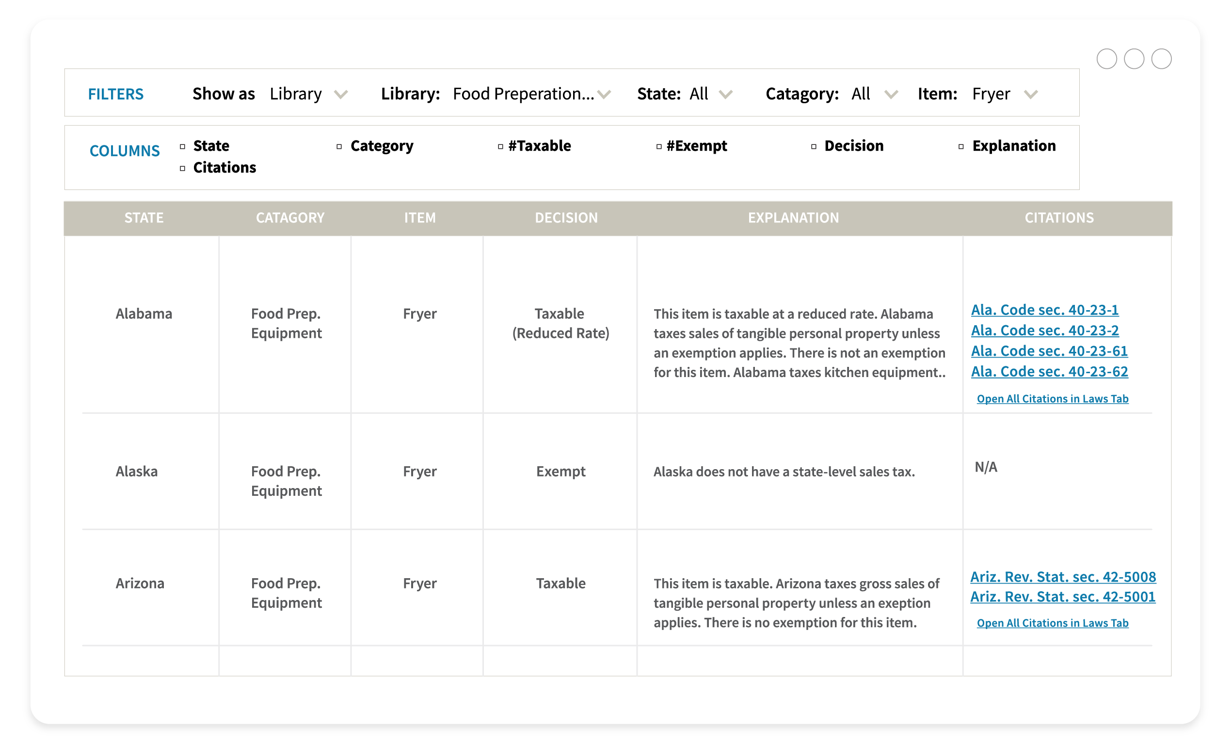Open the Show as Library dropdown
Image resolution: width=1232 pixels, height=742 pixels.
click(x=340, y=94)
